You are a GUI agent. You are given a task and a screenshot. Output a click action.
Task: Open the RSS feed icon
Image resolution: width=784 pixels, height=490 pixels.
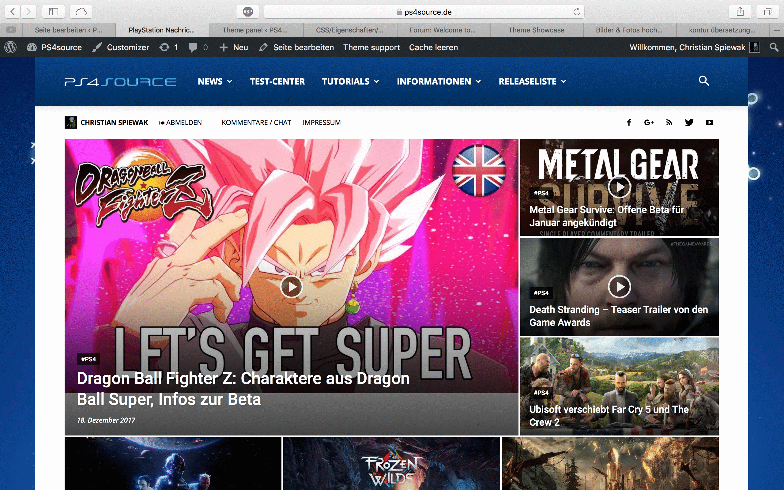[669, 123]
